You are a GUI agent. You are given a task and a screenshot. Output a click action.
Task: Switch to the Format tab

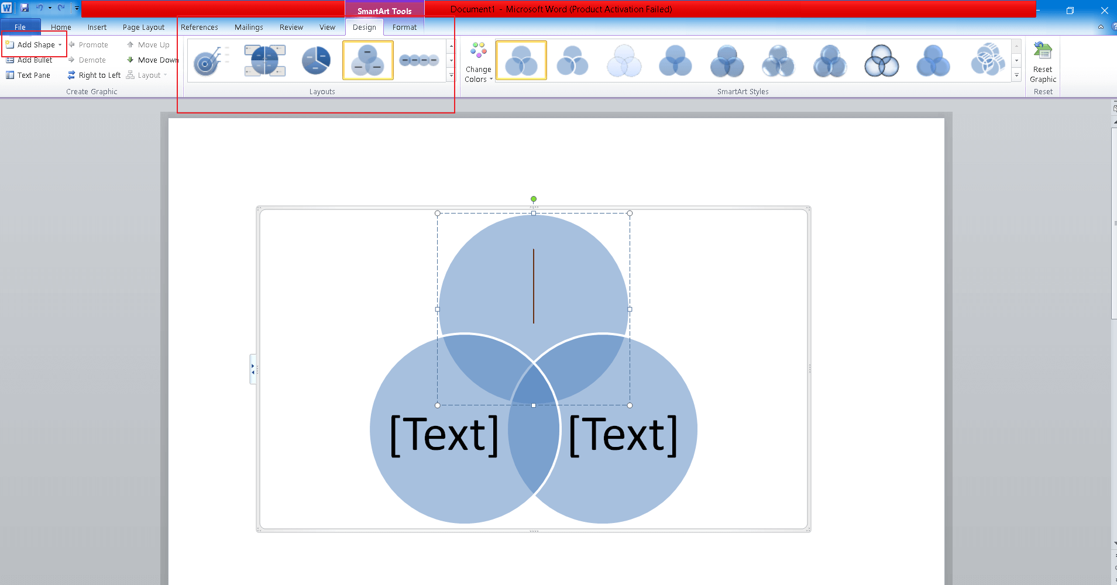404,27
